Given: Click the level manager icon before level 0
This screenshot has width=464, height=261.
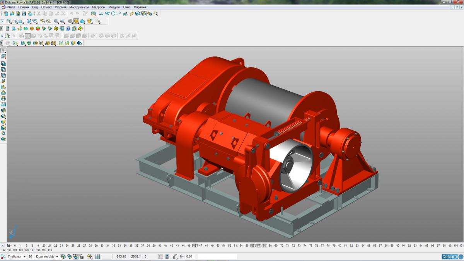Looking at the screenshot, I should click(9, 246).
